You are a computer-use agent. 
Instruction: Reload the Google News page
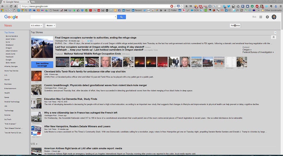click(11, 6)
